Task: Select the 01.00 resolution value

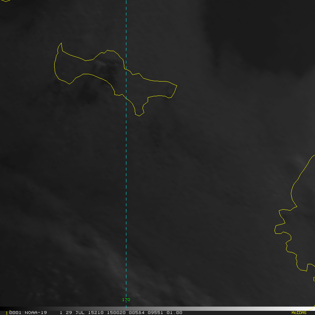Action: click(174, 313)
